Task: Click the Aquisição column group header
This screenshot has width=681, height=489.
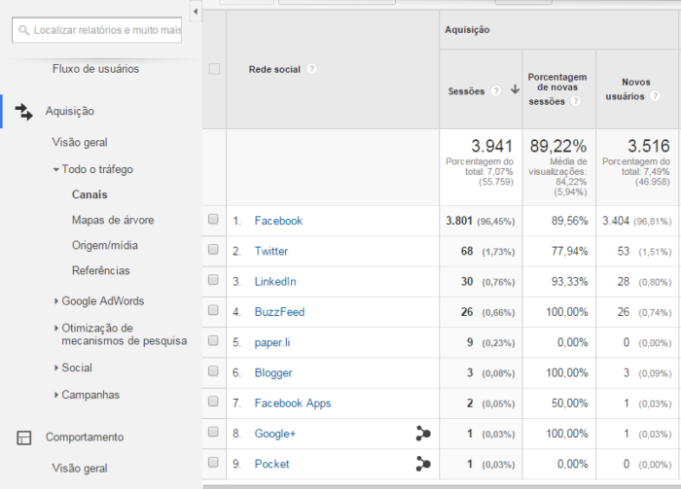Action: pyautogui.click(x=467, y=30)
